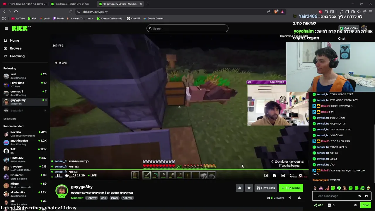The height and width of the screenshot is (211, 375).
Task: Toggle the browser sidebar panel icon
Action: [x=347, y=12]
